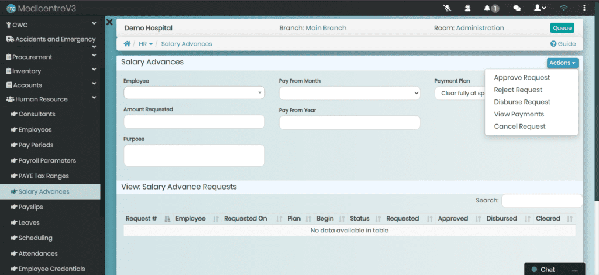The height and width of the screenshot is (275, 599).
Task: Sort table by Plan column
Action: pos(299,219)
